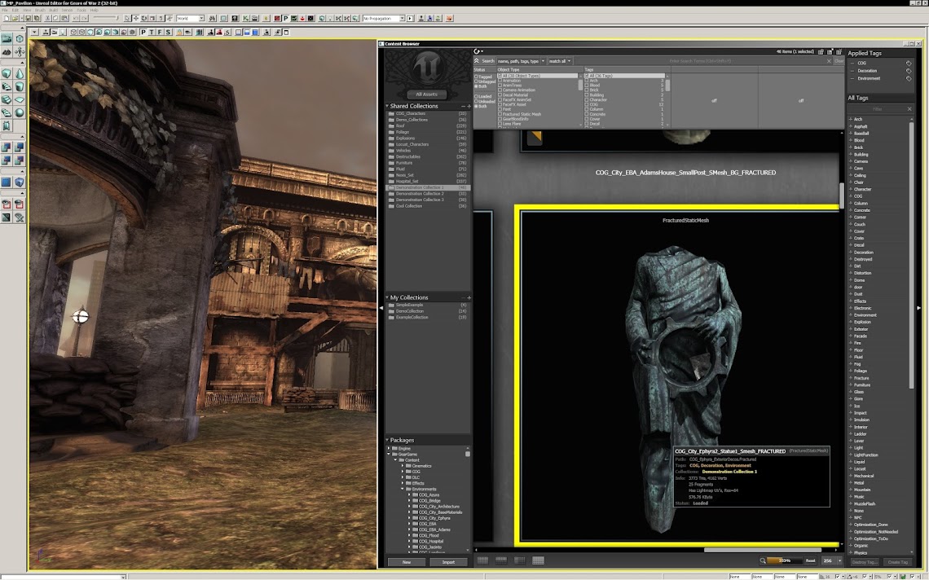This screenshot has height=580, width=929.
Task: Click plus icon to add shared collection
Action: coord(469,106)
